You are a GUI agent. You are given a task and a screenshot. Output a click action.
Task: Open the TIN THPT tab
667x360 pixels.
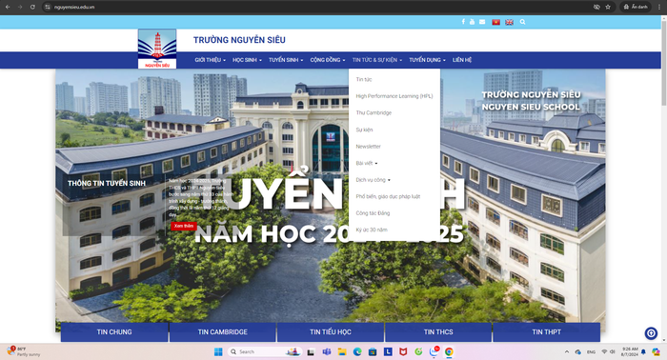pyautogui.click(x=546, y=332)
